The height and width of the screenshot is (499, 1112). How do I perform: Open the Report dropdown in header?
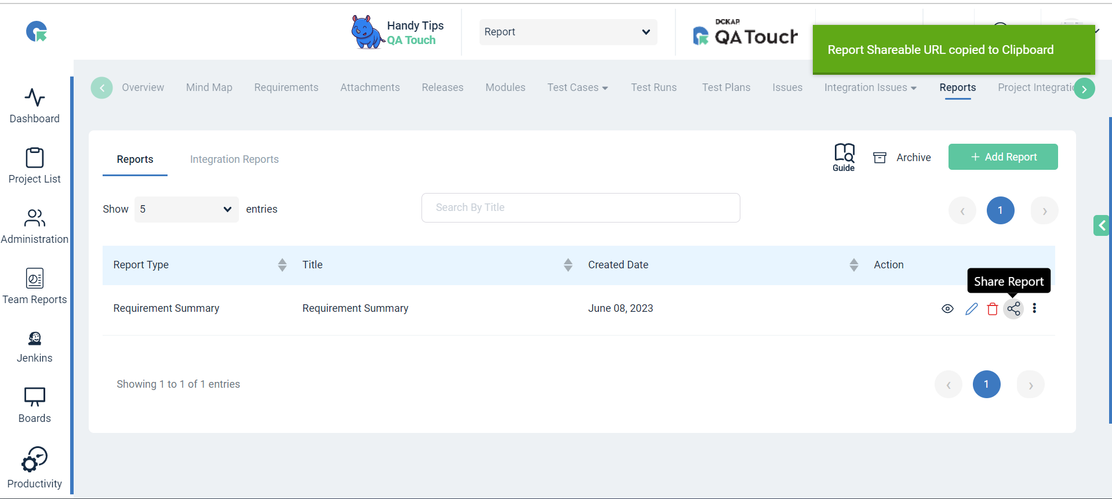[568, 32]
